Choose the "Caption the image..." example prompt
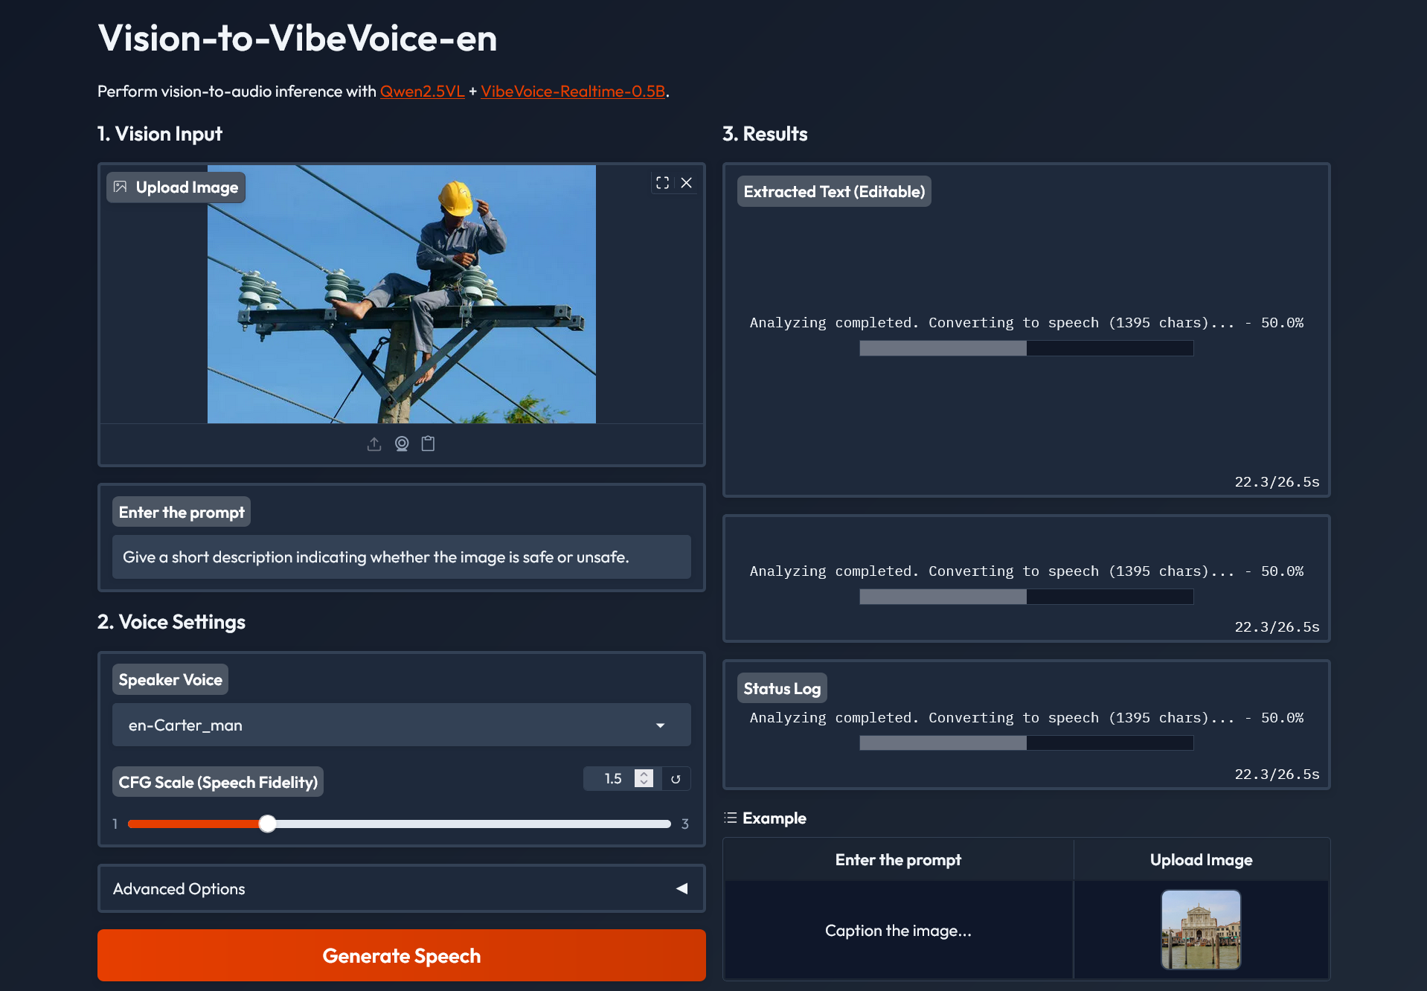The width and height of the screenshot is (1427, 991). (898, 931)
